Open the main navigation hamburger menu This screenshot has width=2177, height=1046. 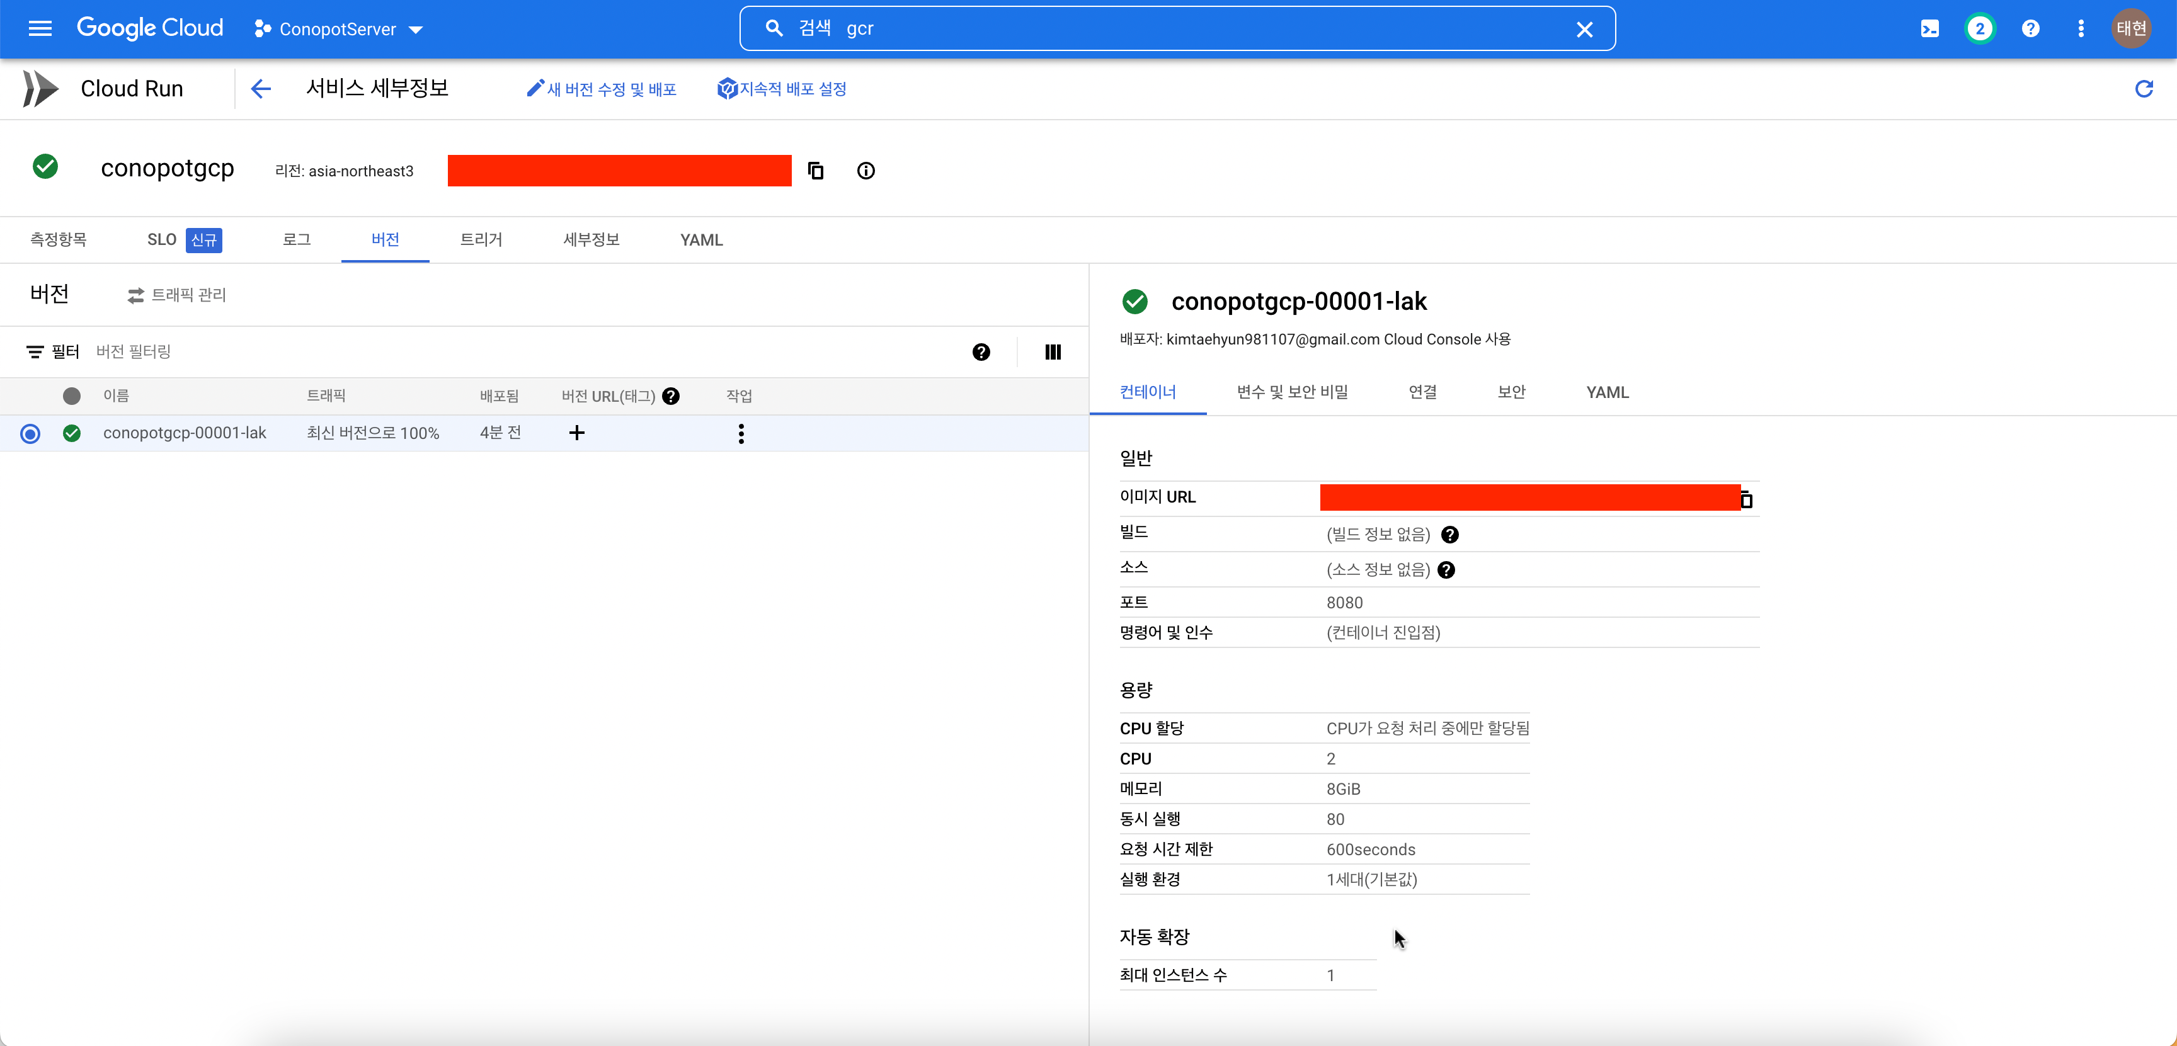[x=40, y=29]
